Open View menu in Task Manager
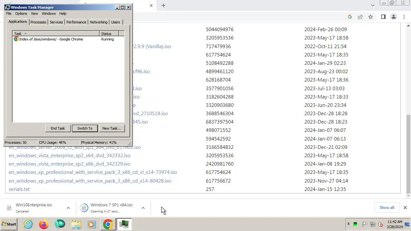This screenshot has height=231, width=411. click(x=34, y=13)
